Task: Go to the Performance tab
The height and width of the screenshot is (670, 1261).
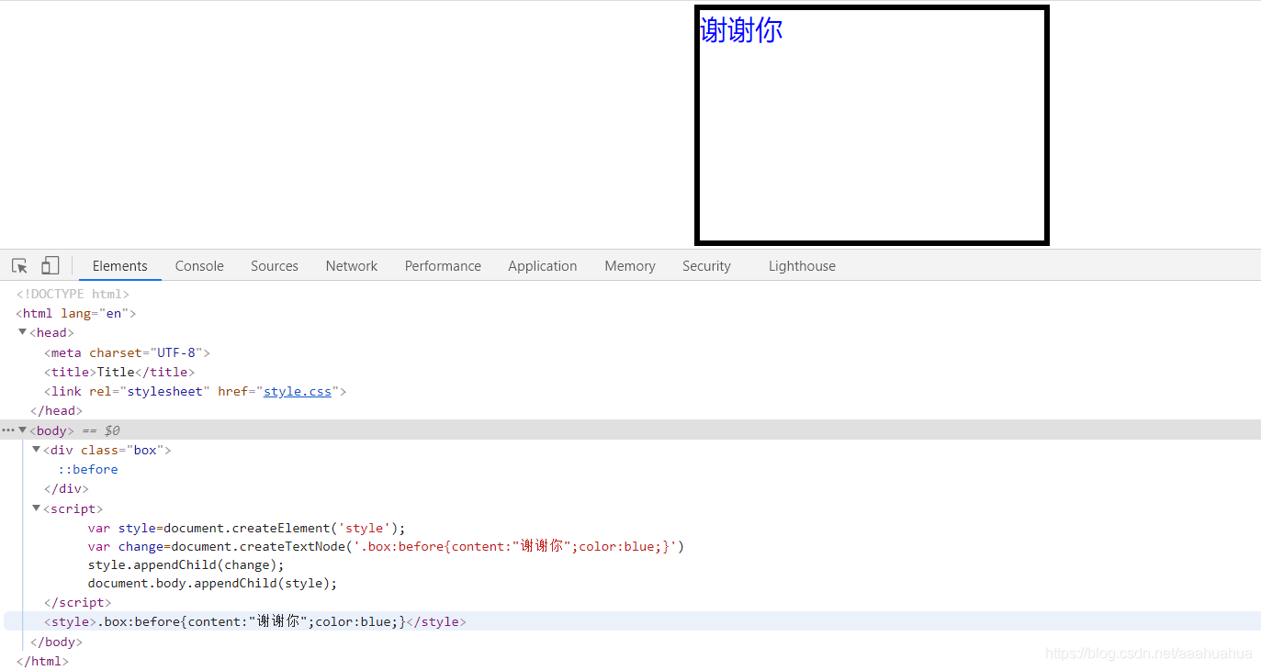Action: click(443, 266)
